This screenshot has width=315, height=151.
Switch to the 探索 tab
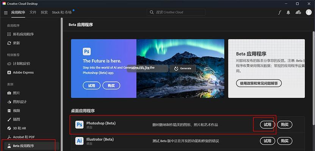(44, 12)
